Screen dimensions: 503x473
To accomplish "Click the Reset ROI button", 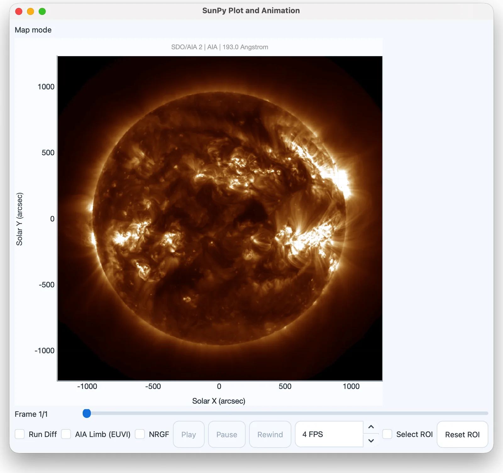I will pyautogui.click(x=462, y=434).
